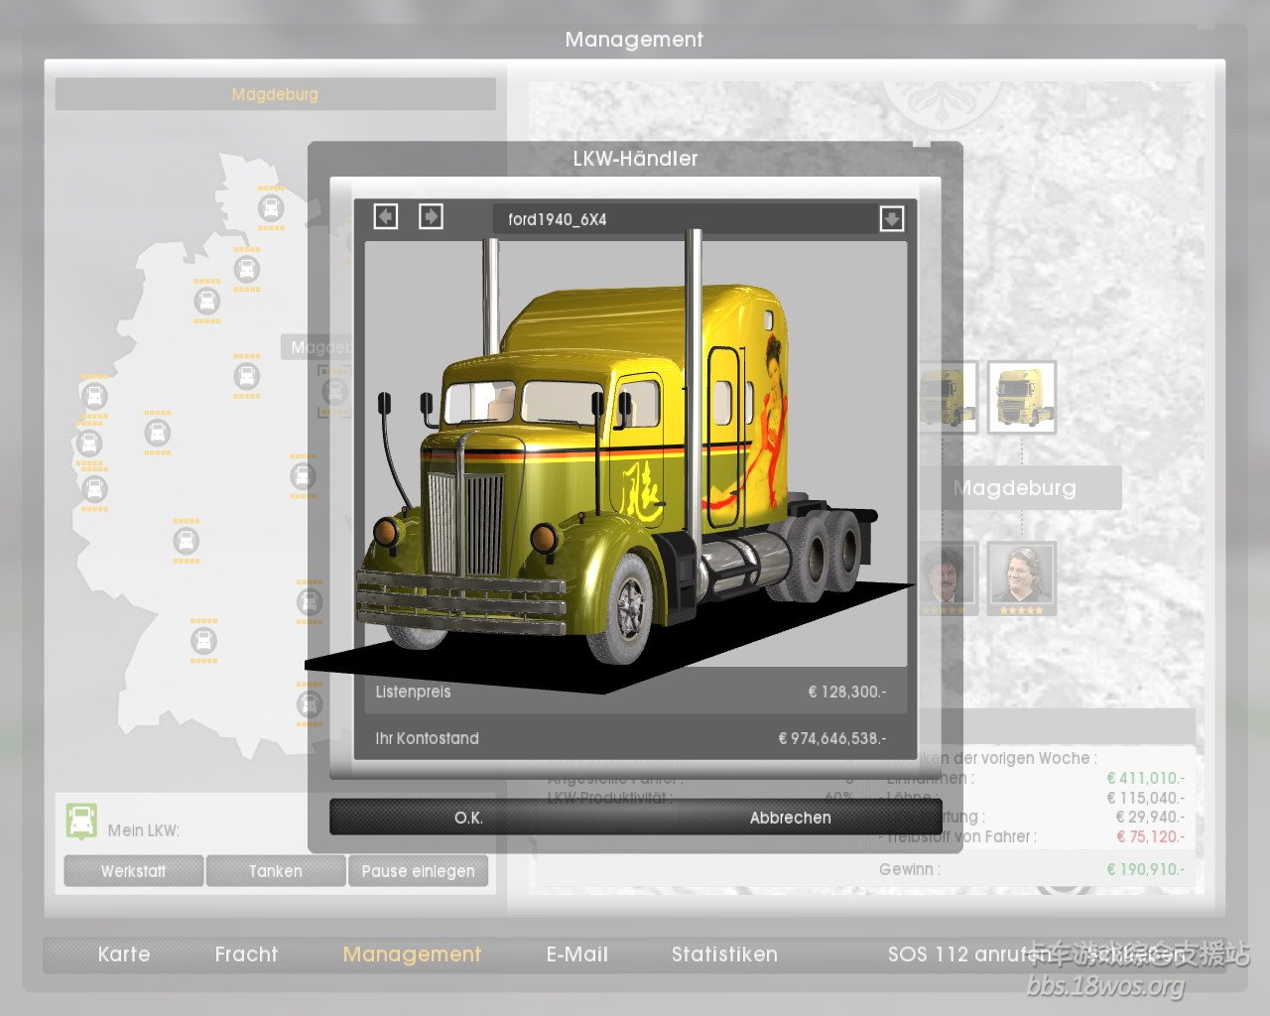Open the E-Mail tab
This screenshot has width=1270, height=1016.
[x=576, y=954]
